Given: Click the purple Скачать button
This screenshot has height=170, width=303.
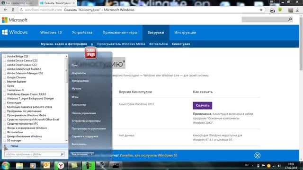Looking at the screenshot, I should 202,105.
